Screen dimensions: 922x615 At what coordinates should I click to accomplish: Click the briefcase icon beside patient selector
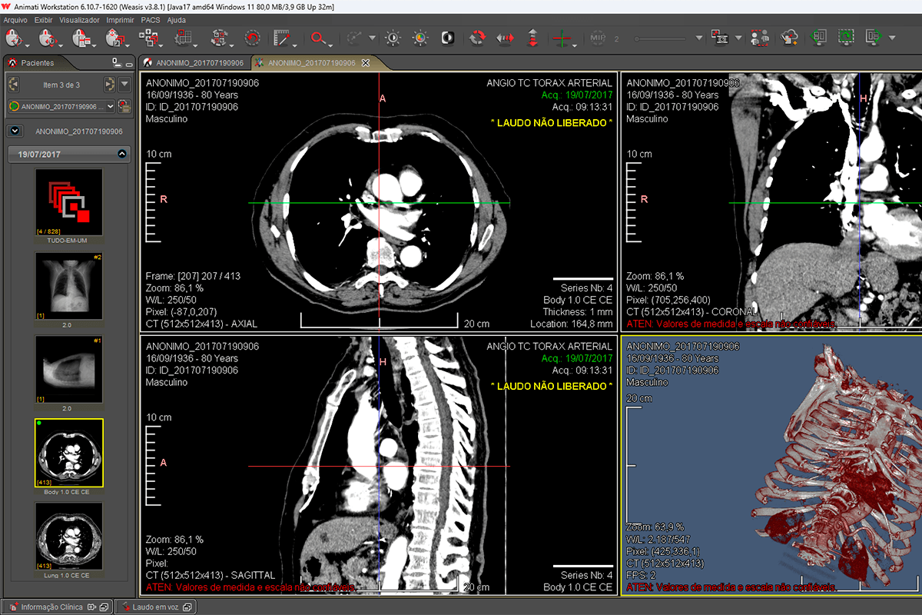click(x=124, y=106)
